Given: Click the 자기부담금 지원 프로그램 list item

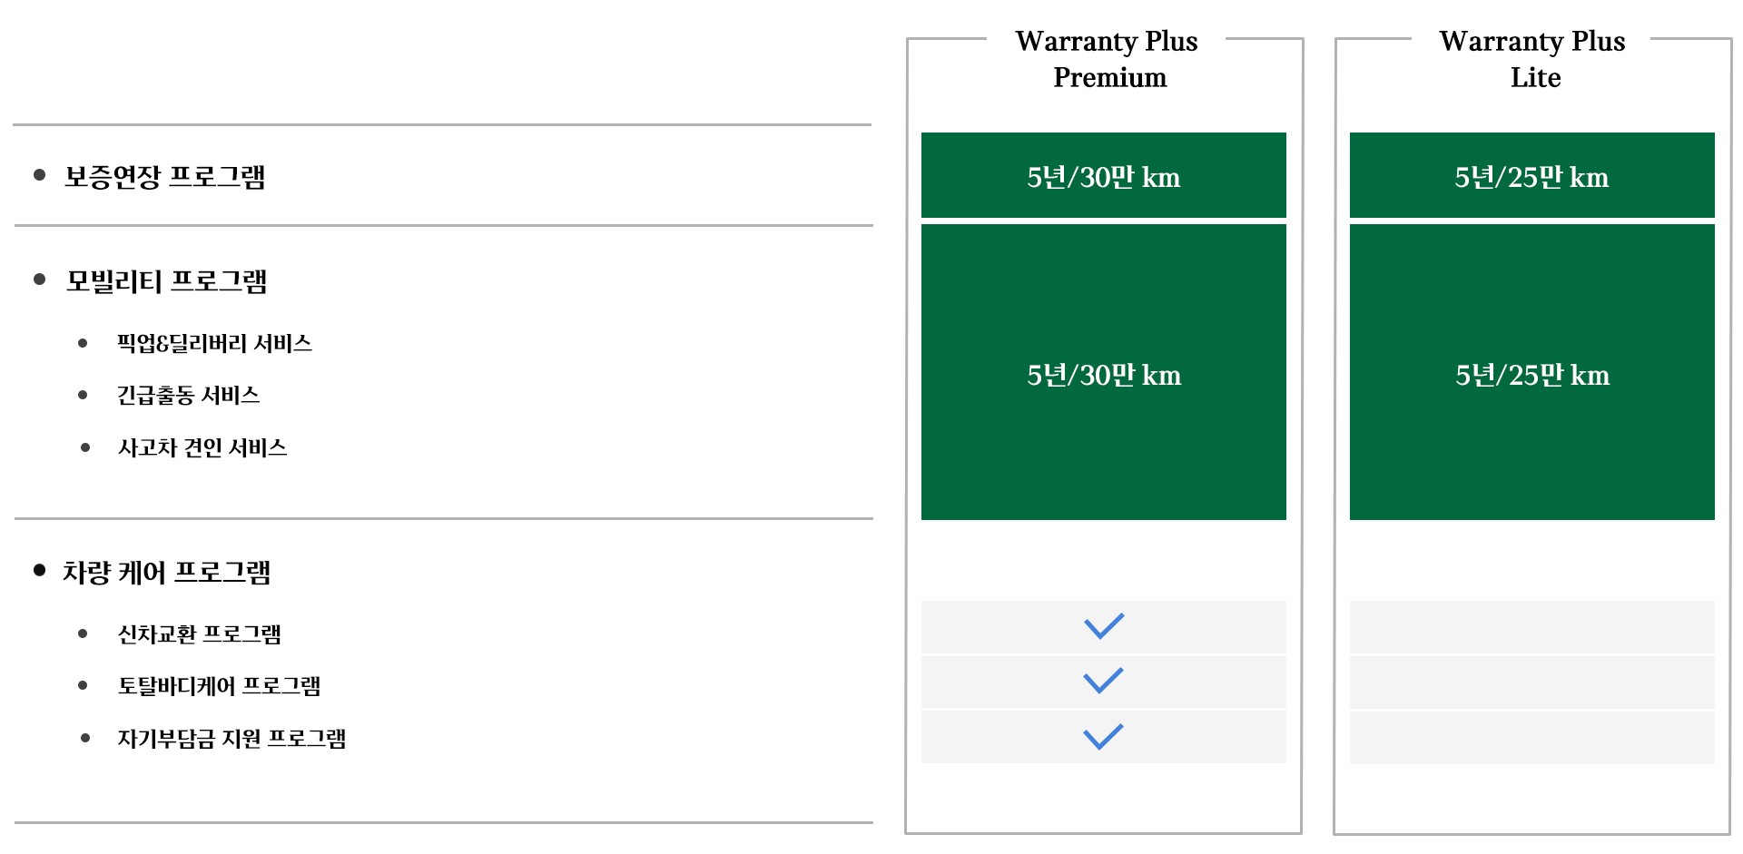Looking at the screenshot, I should click(x=232, y=738).
